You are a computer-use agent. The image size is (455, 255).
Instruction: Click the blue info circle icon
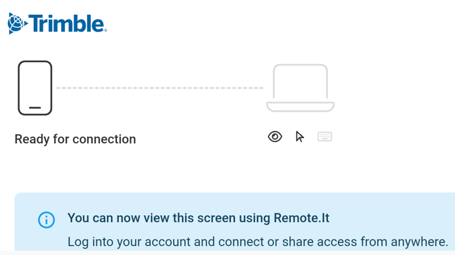46,219
